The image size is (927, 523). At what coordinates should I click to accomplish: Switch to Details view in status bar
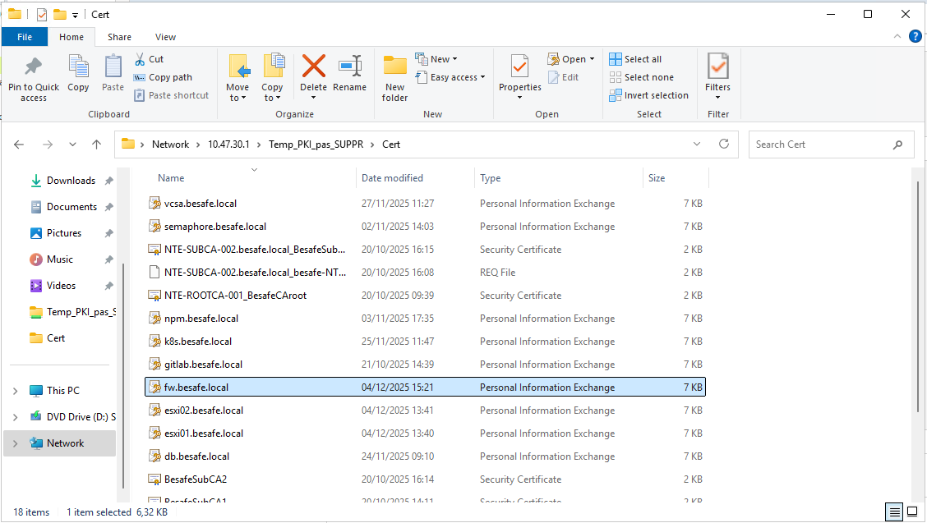coord(894,512)
